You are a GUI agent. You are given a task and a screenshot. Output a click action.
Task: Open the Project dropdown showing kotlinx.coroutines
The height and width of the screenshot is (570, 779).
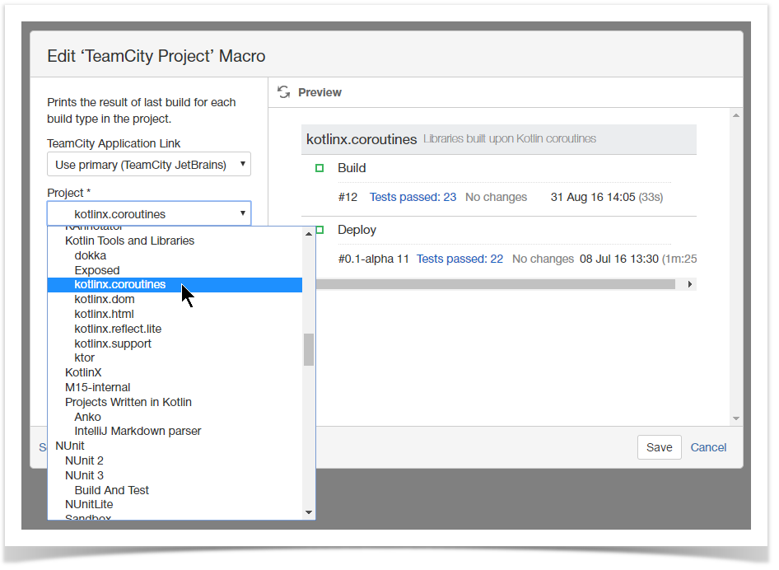pos(149,214)
